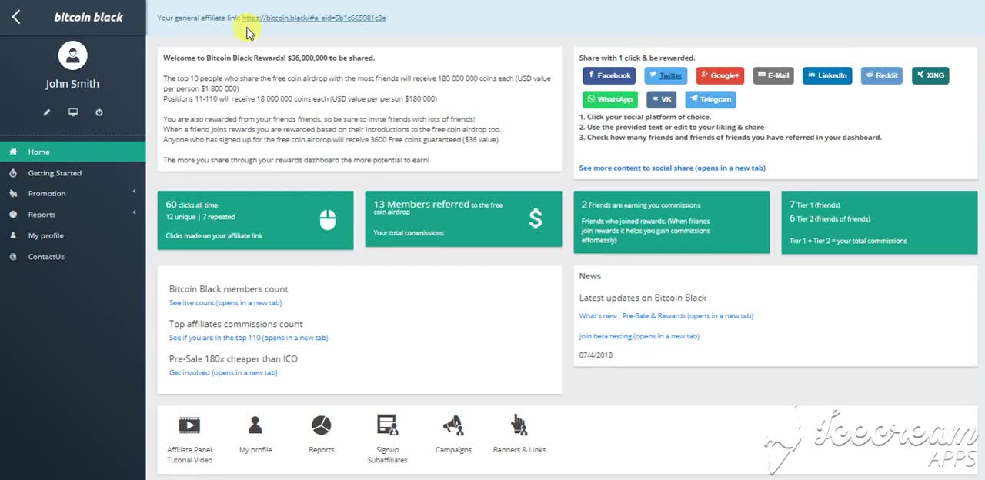Viewport: 985px width, 480px height.
Task: Click the Bitcoin Black members count heading
Action: point(229,289)
